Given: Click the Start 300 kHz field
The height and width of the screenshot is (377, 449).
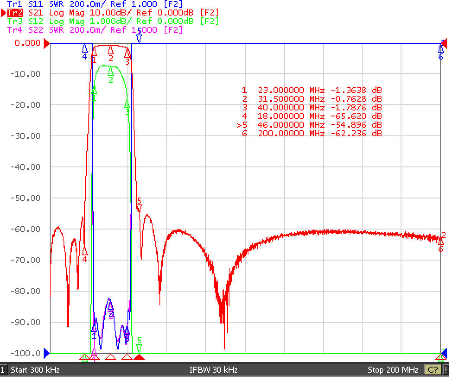Looking at the screenshot, I should [35, 370].
